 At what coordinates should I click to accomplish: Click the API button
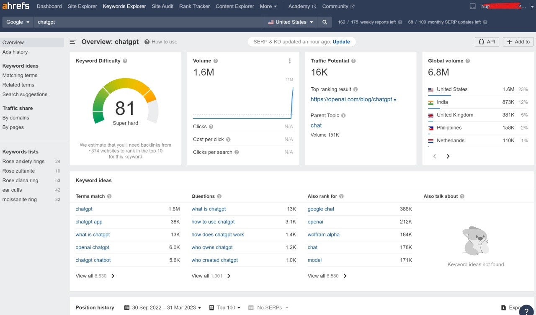coord(487,42)
